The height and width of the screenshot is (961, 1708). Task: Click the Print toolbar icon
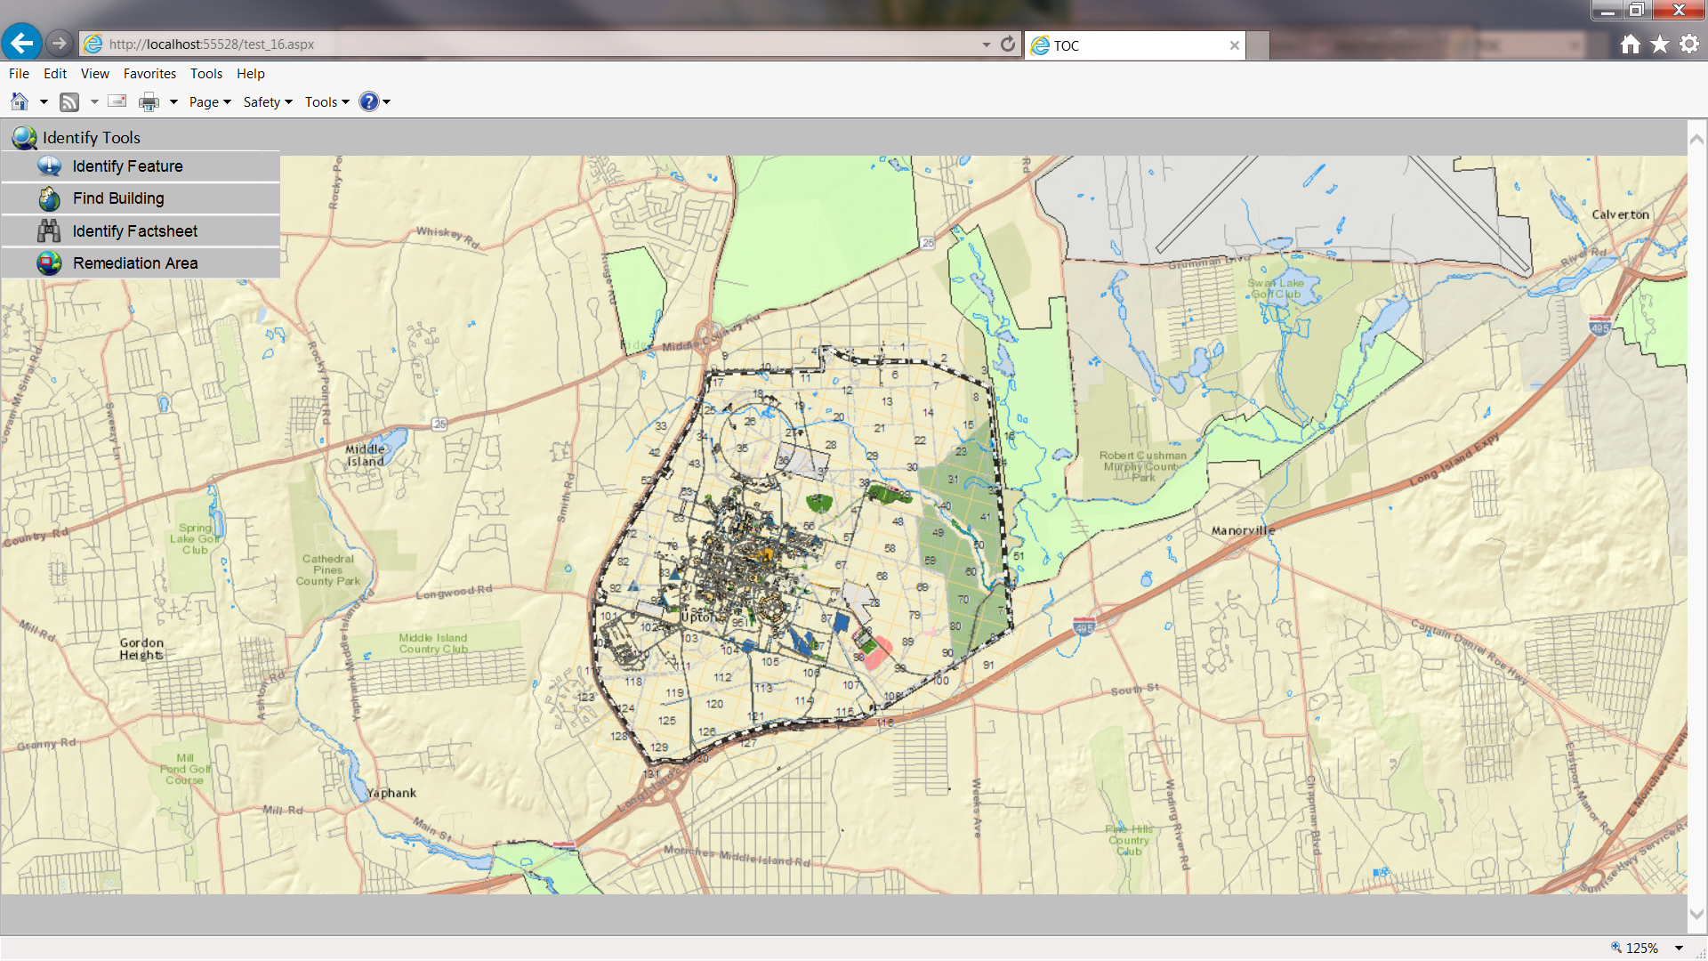pyautogui.click(x=149, y=102)
